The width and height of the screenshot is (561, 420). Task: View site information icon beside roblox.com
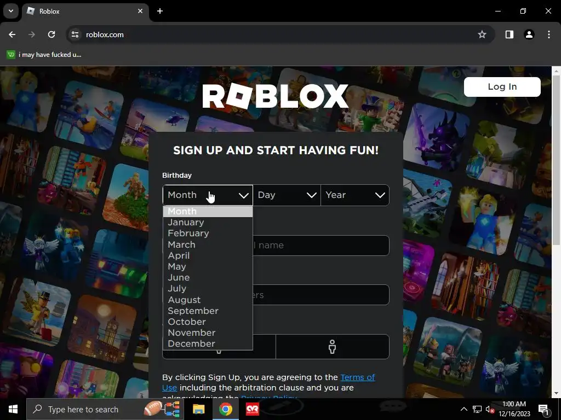coord(75,34)
